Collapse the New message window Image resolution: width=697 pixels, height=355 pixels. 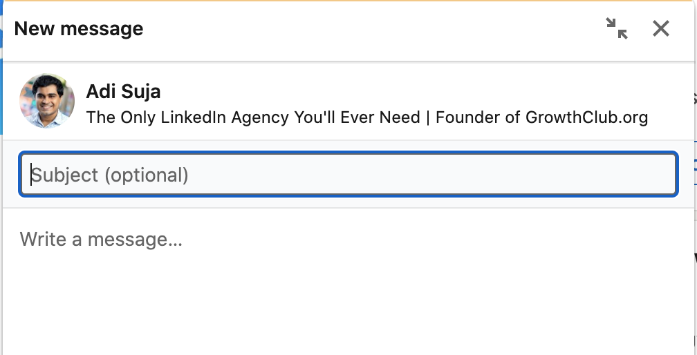click(616, 29)
